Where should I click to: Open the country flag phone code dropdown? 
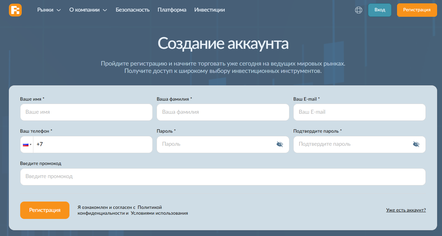[27, 145]
